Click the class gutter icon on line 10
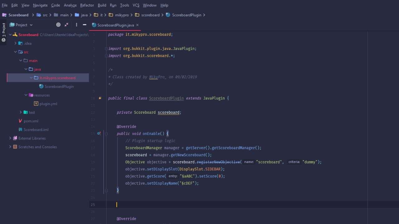This screenshot has width=399, height=224. pyautogui.click(x=100, y=98)
